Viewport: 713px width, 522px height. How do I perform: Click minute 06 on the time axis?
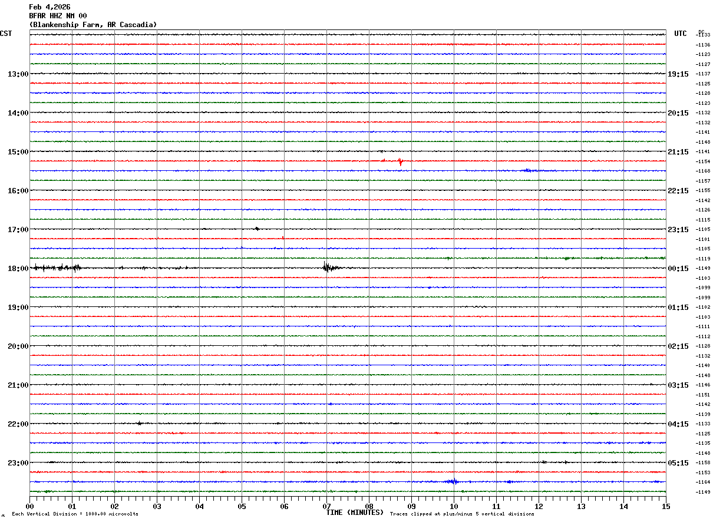(x=284, y=506)
